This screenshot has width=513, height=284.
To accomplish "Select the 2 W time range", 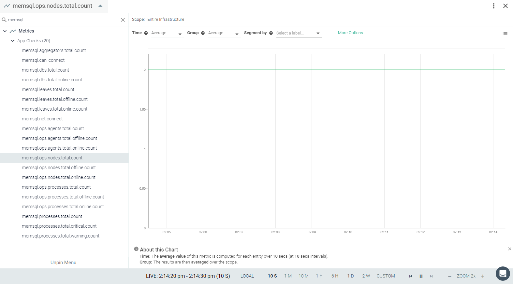I will click(366, 276).
